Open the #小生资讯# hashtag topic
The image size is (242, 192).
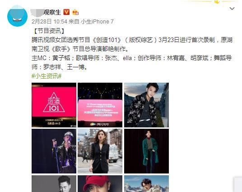(x=47, y=76)
